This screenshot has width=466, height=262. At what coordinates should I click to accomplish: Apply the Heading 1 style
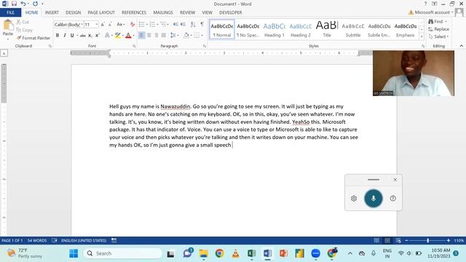[x=275, y=30]
